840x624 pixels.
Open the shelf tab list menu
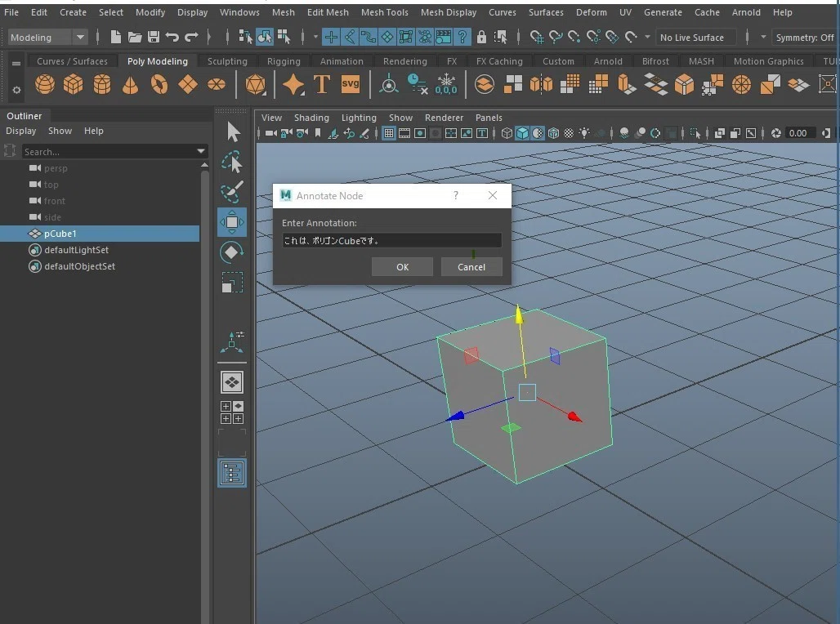(16, 63)
